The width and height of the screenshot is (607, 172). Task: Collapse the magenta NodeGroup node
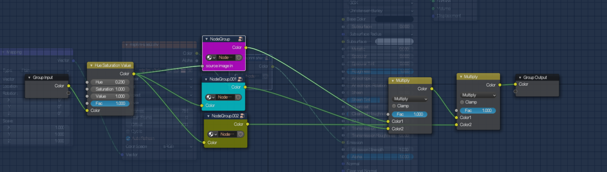click(x=207, y=39)
